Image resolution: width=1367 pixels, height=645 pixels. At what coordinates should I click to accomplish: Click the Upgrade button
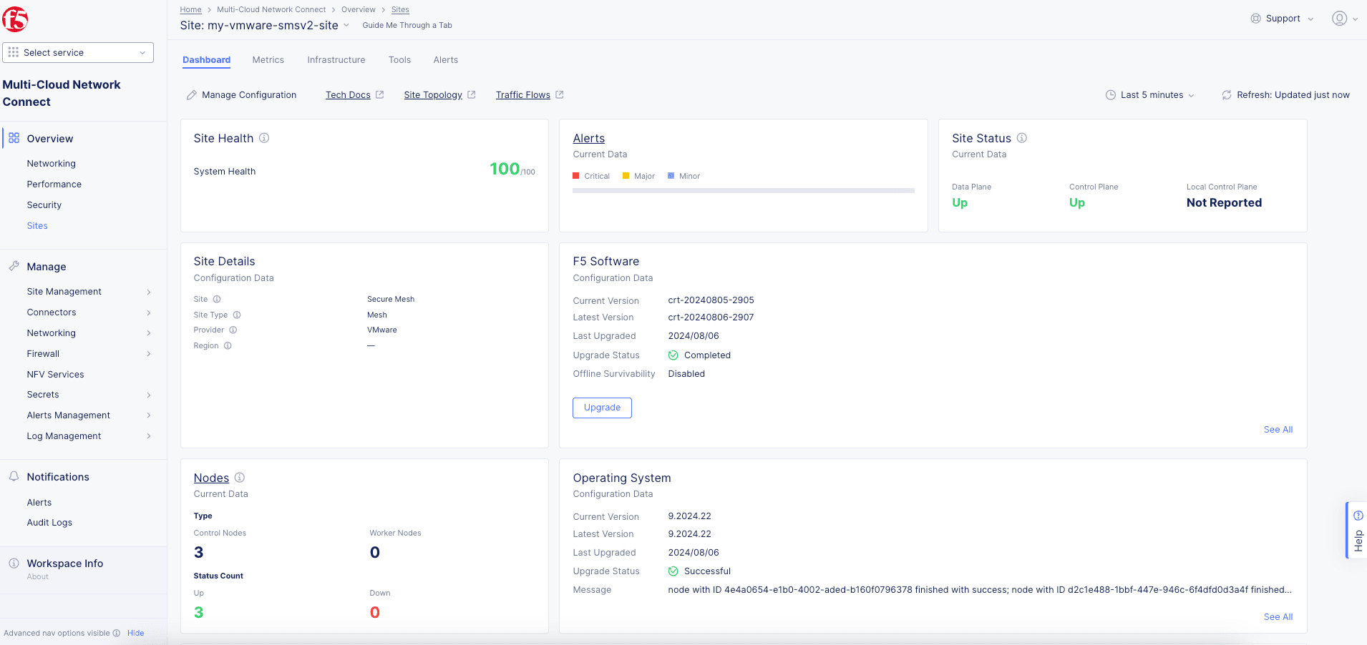(x=602, y=408)
